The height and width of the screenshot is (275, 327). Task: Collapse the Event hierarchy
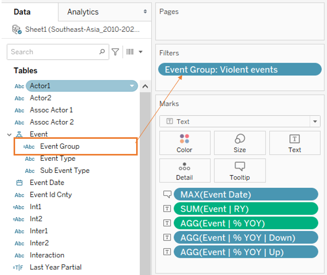pos(9,135)
